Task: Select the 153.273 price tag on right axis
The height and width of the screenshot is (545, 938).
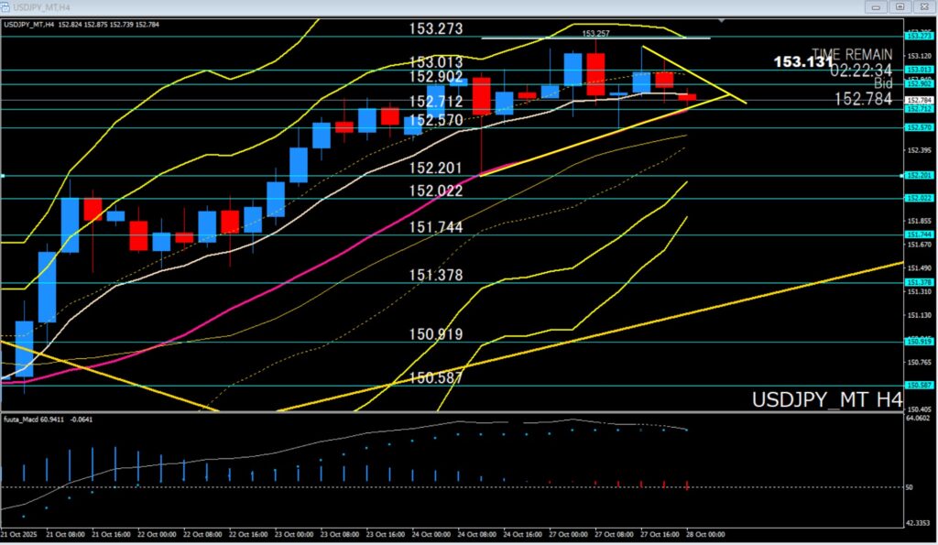Action: [918, 36]
